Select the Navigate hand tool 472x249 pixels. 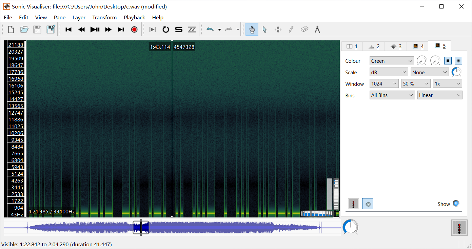click(x=252, y=29)
